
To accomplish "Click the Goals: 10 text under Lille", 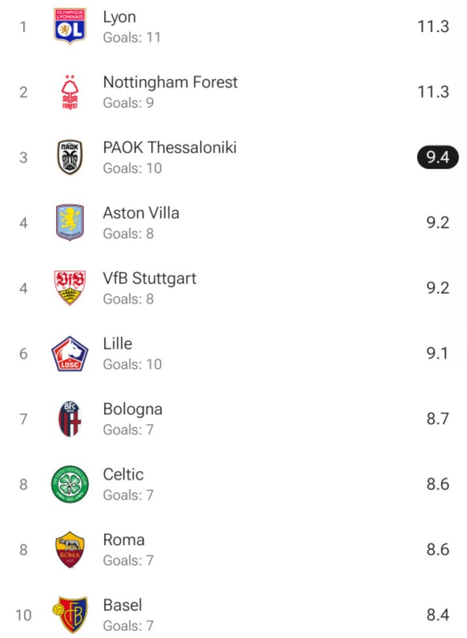I will point(132,364).
